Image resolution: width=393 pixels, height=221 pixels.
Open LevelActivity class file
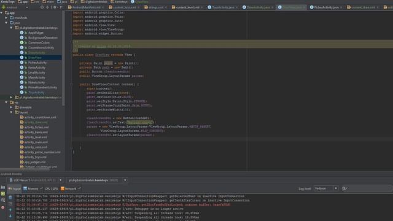pos(37,72)
